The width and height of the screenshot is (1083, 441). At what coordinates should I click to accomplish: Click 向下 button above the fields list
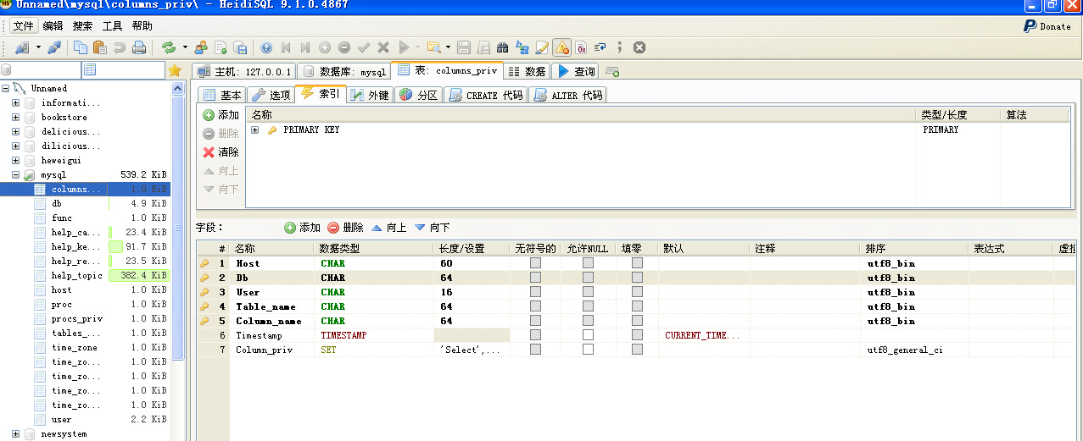pos(432,228)
